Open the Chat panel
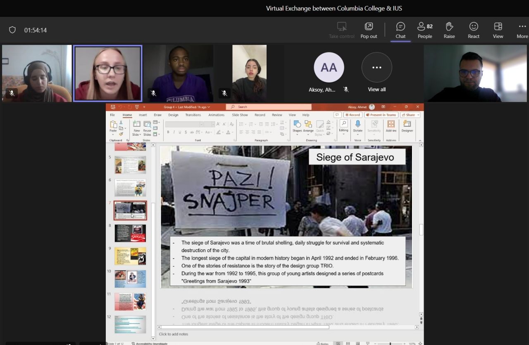Screen dimensions: 529x345 coord(400,31)
